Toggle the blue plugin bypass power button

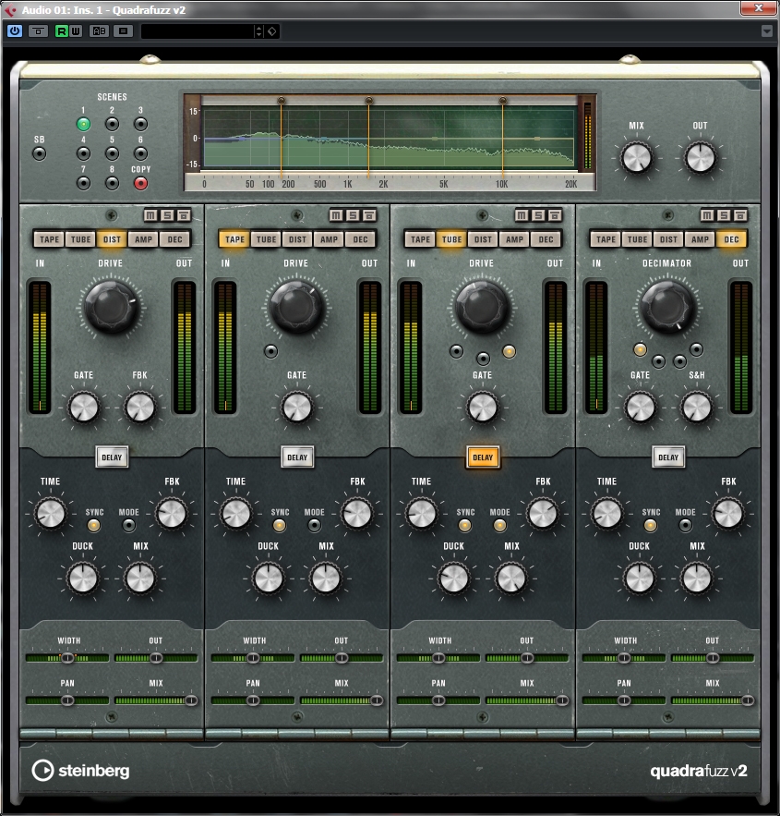pyautogui.click(x=15, y=31)
